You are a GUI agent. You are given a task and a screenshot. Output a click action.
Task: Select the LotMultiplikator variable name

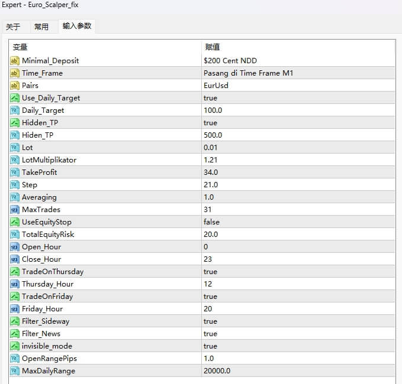(x=49, y=160)
